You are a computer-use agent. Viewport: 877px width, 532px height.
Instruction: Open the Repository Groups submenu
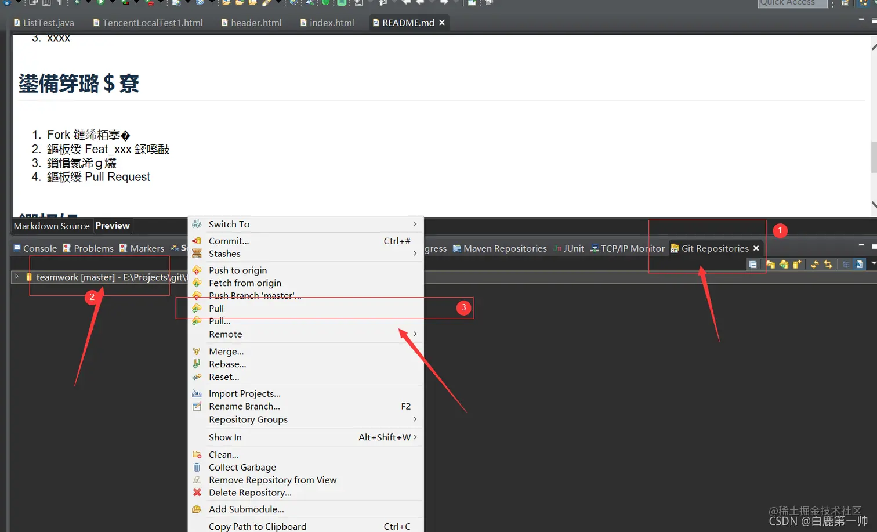click(306, 419)
